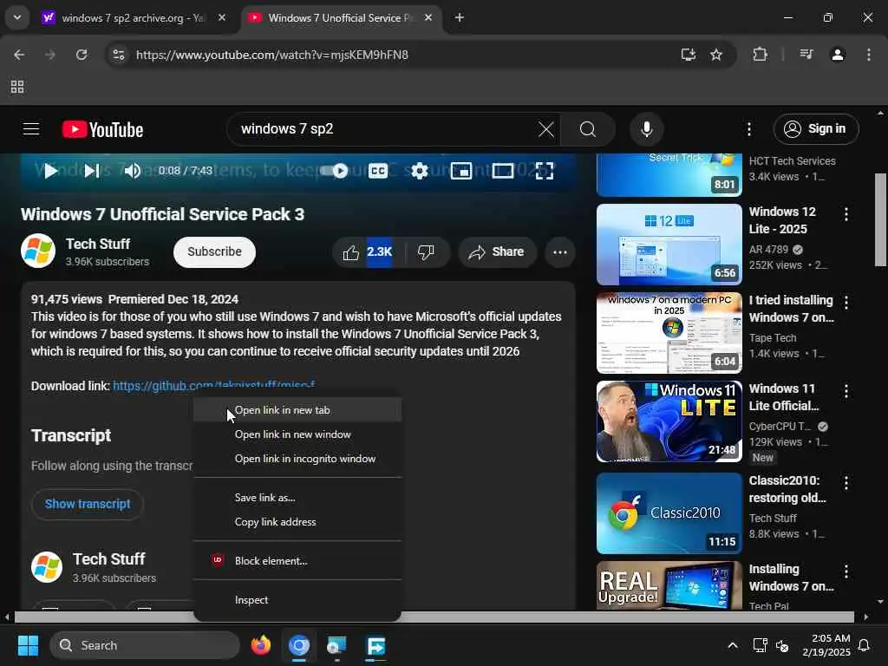Close the Yahoo search tab
Image resolution: width=888 pixels, height=666 pixels.
tap(222, 18)
